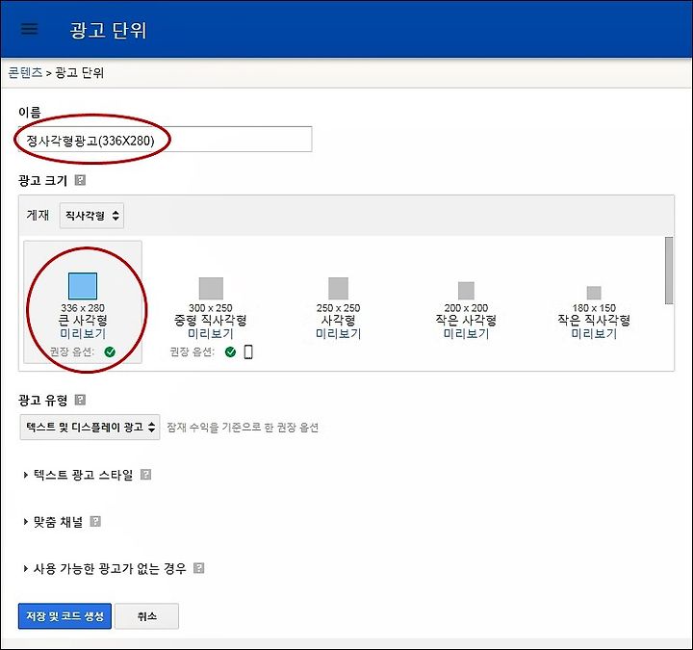
Task: Select the blue 336 x 280 large rectangle thumbnail
Action: click(x=83, y=286)
